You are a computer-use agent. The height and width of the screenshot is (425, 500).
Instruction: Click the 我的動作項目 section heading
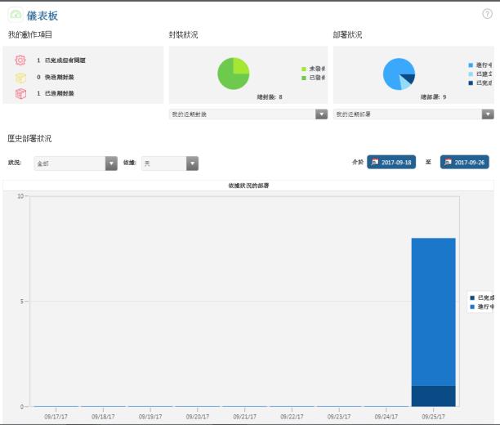(x=30, y=34)
